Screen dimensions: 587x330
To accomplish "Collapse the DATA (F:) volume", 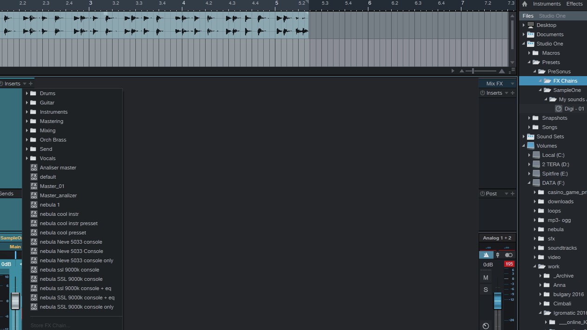I will pos(529,183).
